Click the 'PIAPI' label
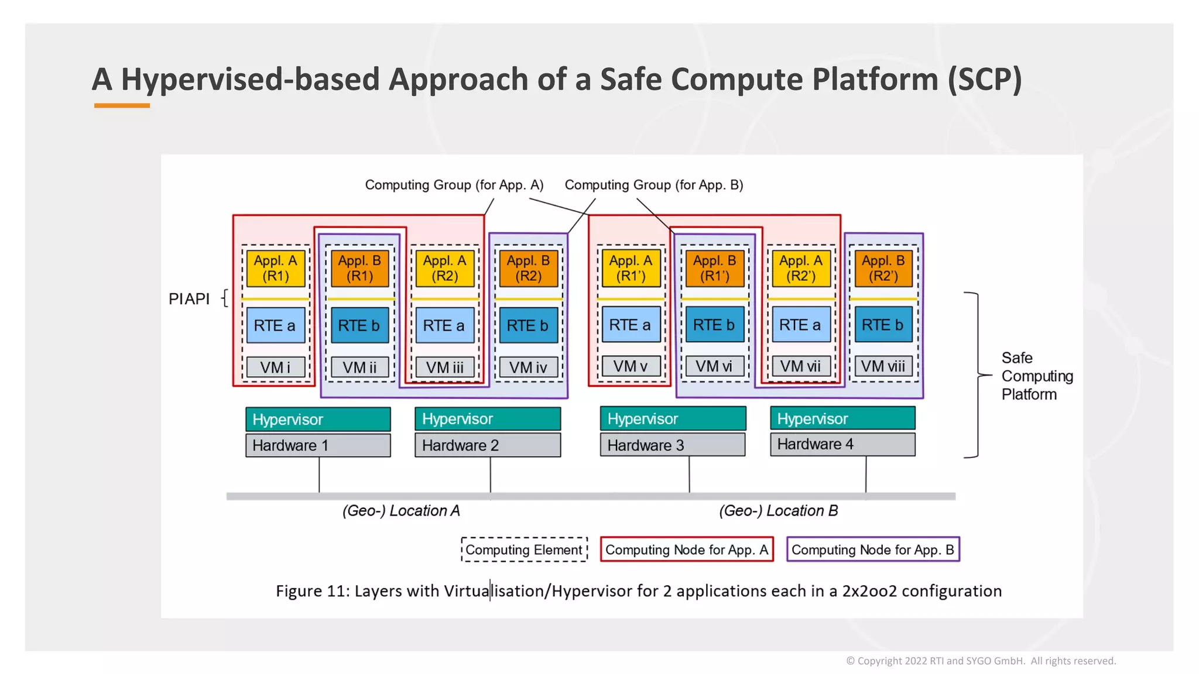Image resolution: width=1199 pixels, height=674 pixels. 189,299
